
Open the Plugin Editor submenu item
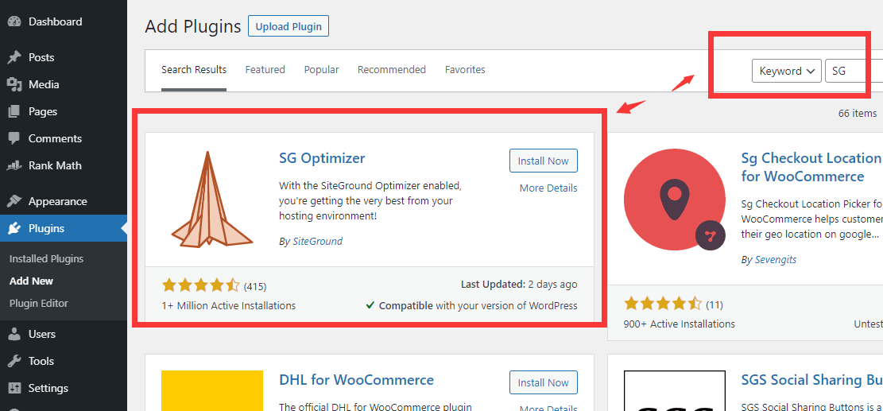(x=39, y=304)
